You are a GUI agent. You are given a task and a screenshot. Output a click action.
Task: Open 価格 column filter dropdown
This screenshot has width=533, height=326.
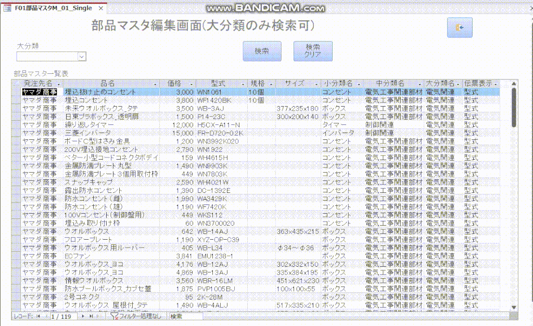[192, 84]
